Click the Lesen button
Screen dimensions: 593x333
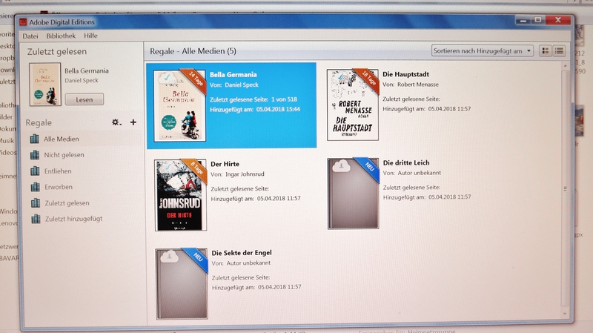(85, 99)
